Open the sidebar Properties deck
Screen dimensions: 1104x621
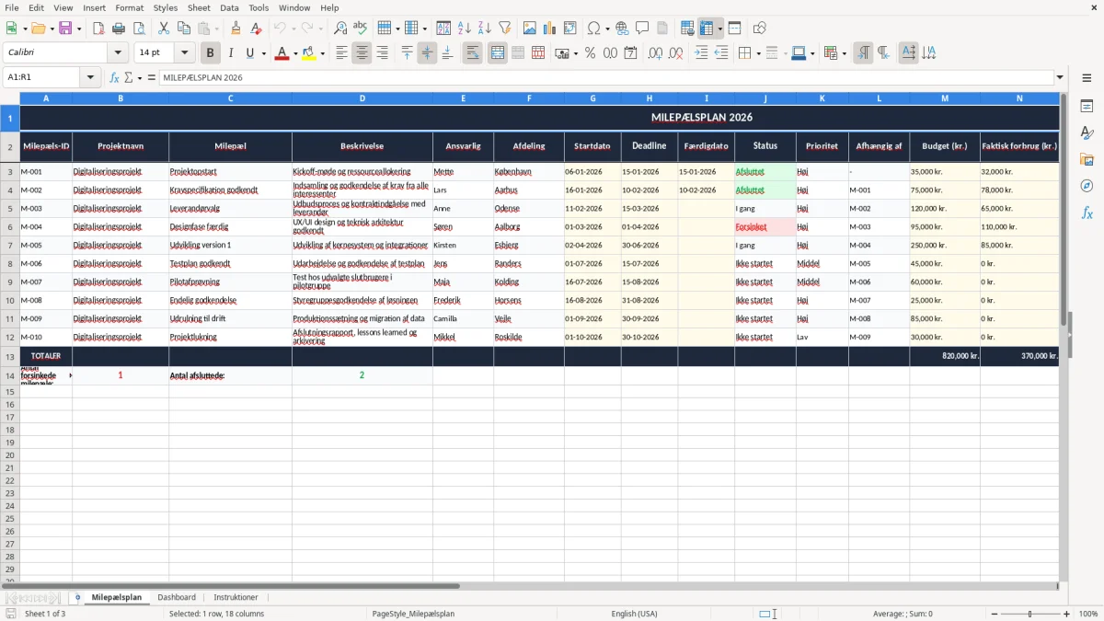pos(1087,107)
